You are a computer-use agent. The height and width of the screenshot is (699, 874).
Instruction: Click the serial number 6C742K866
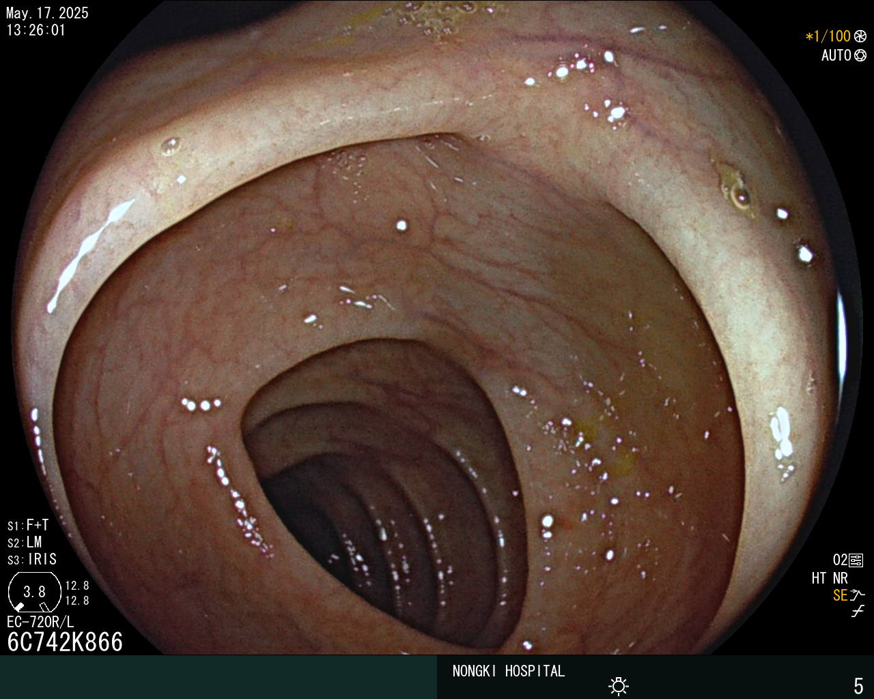[x=65, y=642]
